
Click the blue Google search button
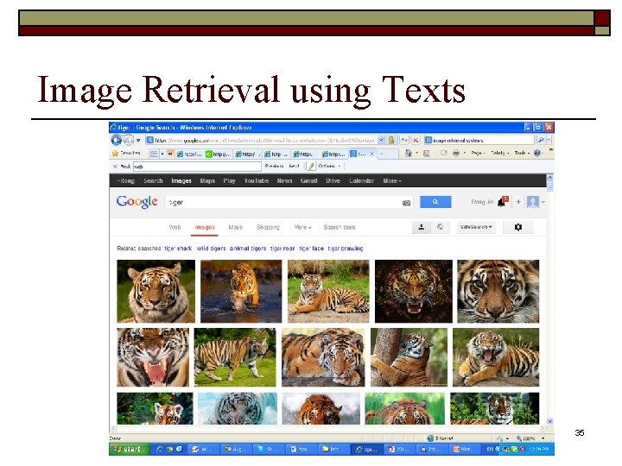tap(435, 202)
